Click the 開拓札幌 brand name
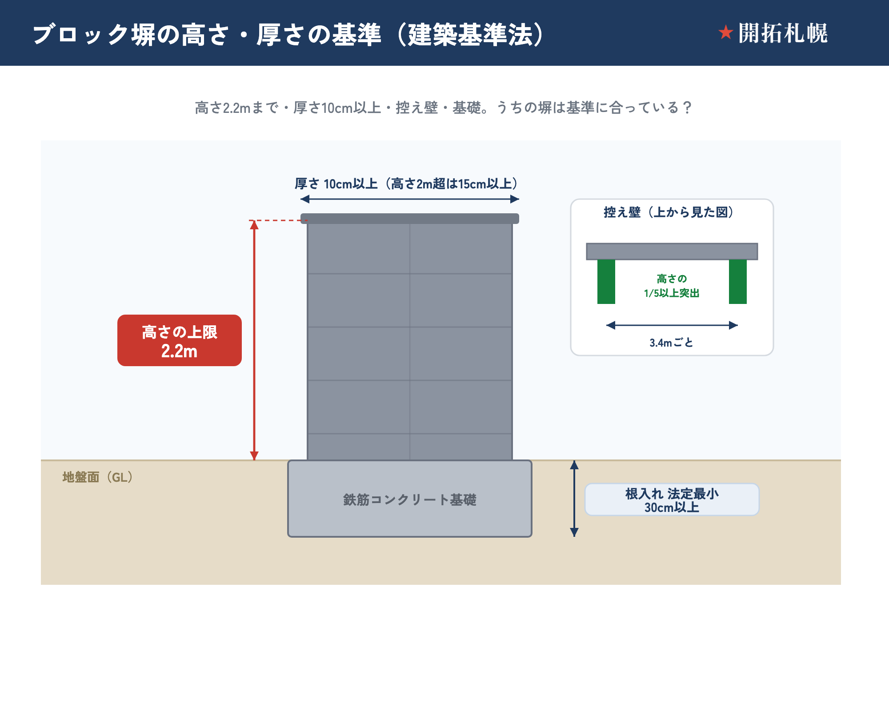The image size is (889, 711). tap(783, 33)
